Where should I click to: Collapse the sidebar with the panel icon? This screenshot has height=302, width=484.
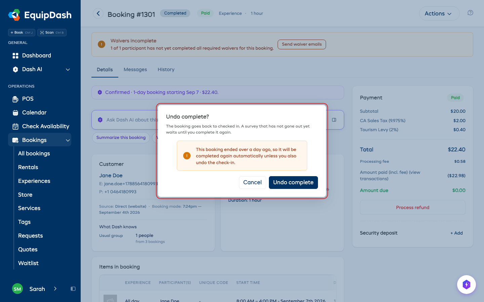[73, 289]
